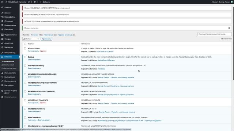Deactivate MEMBERLUX NAVIGATION PANEL plugin

pyautogui.click(x=34, y=94)
